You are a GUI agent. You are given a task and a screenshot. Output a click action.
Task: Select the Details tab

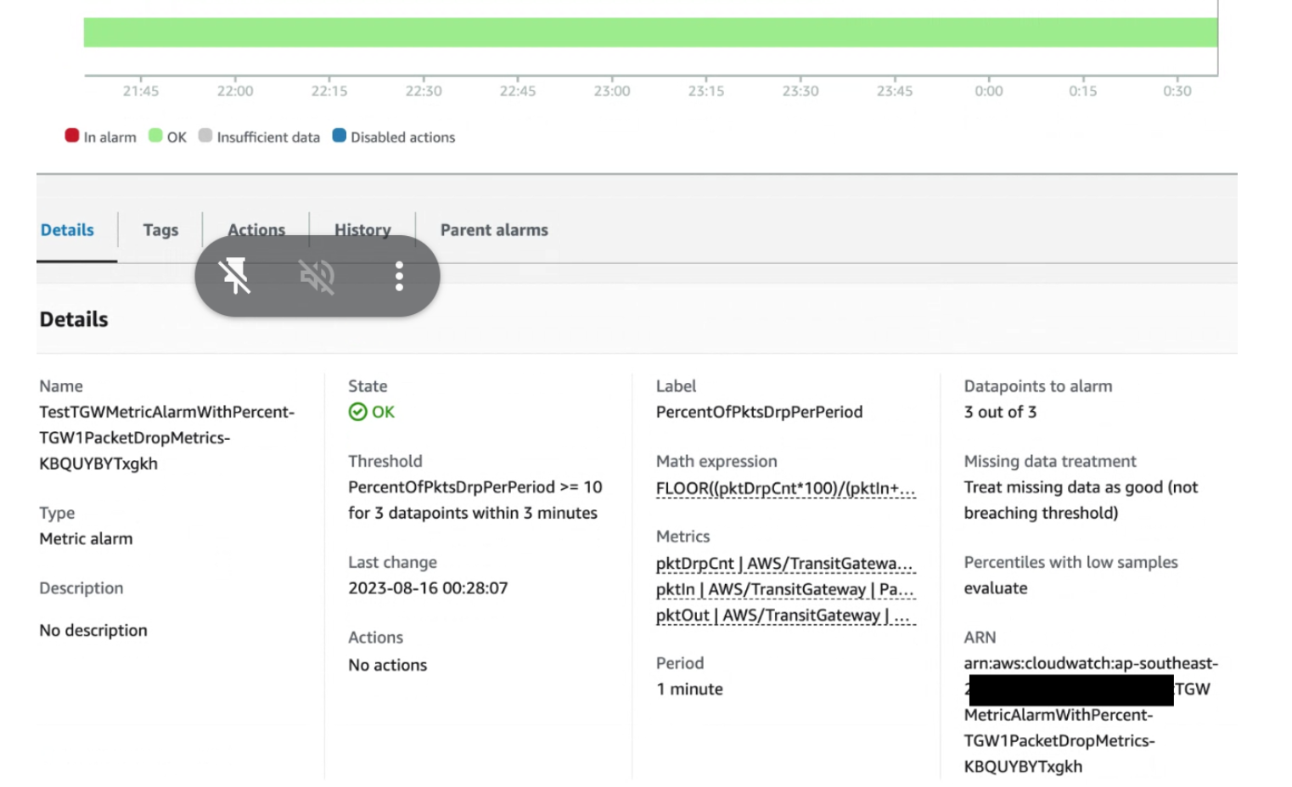pos(67,229)
